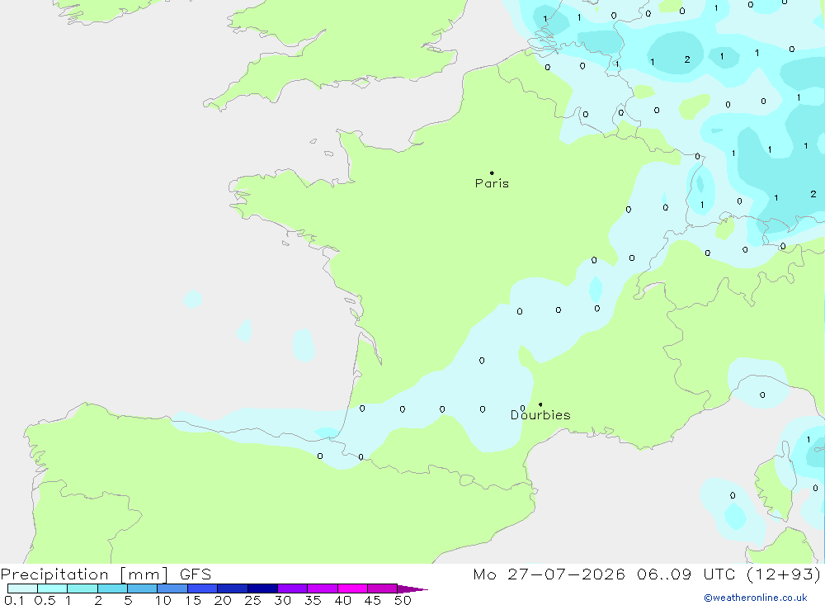The height and width of the screenshot is (605, 825).
Task: Click the Paris city label
Action: (x=492, y=183)
